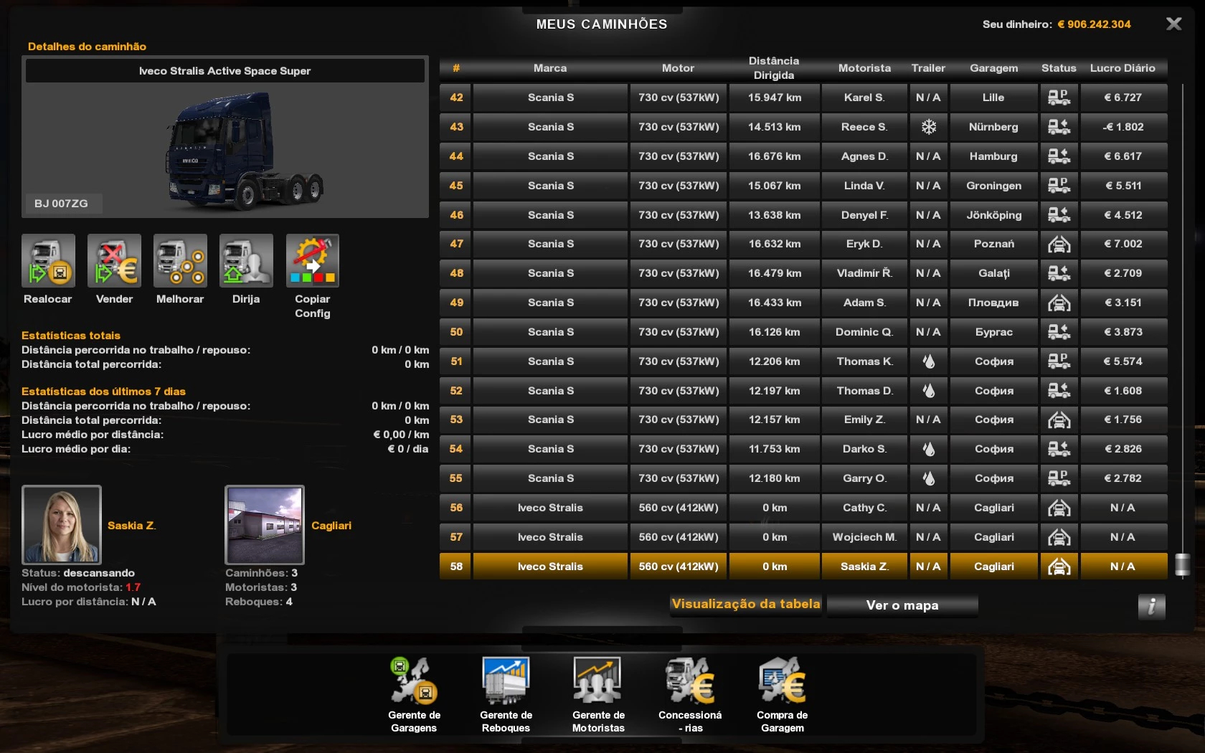Click the Dirija drive icon

(x=246, y=261)
